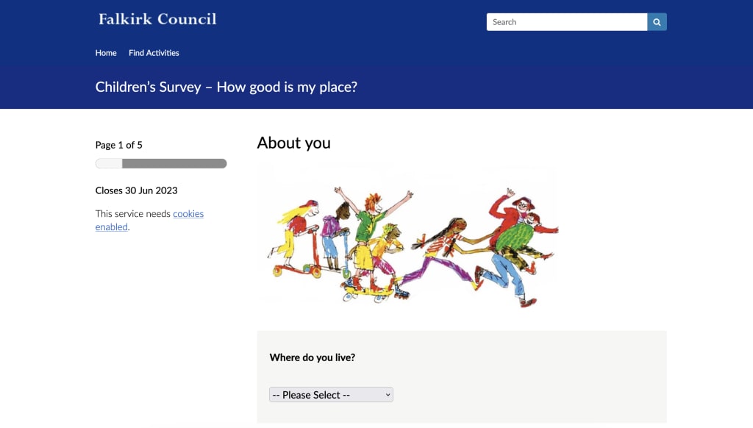The height and width of the screenshot is (428, 753).
Task: Click the running figure in red hat
Action: [x=518, y=235]
